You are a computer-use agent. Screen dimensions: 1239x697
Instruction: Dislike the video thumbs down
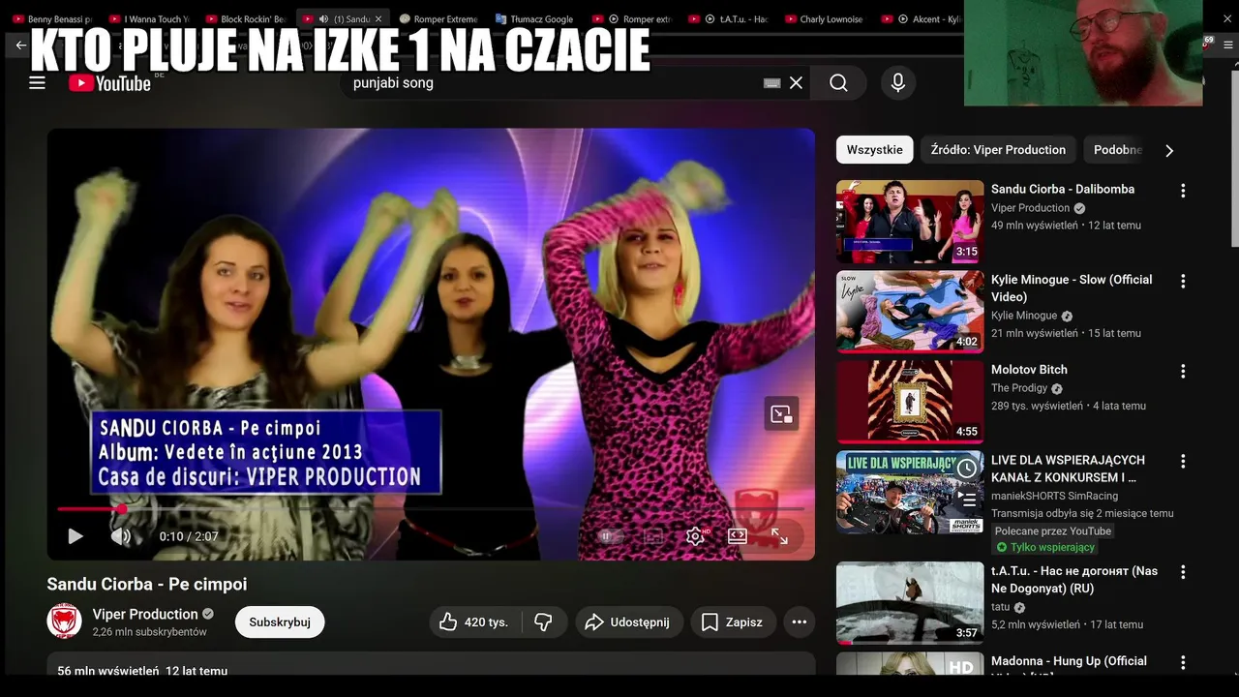544,622
